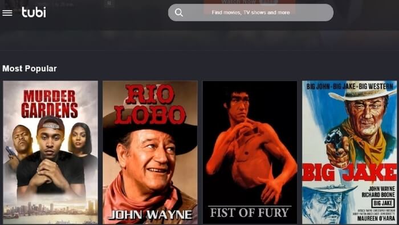Click the tubi logo
Screen dimensions: 399x225
pyautogui.click(x=34, y=12)
